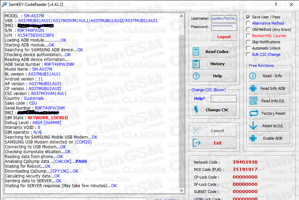Click the info circle icon beside Read - Info

[x=253, y=76]
